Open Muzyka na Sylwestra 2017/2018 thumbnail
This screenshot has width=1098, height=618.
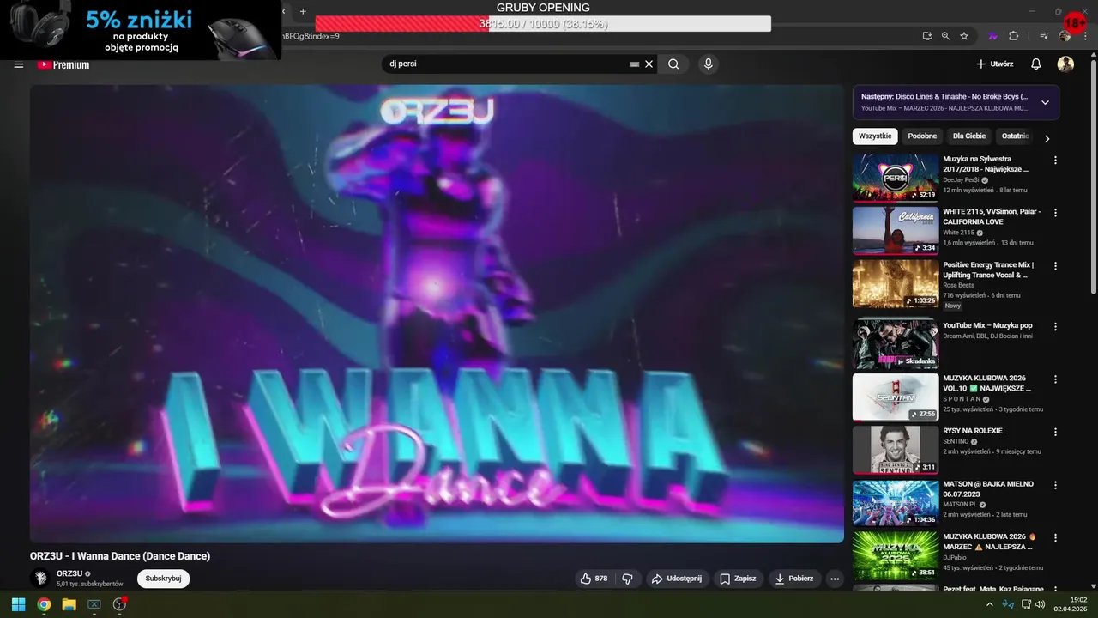click(896, 178)
